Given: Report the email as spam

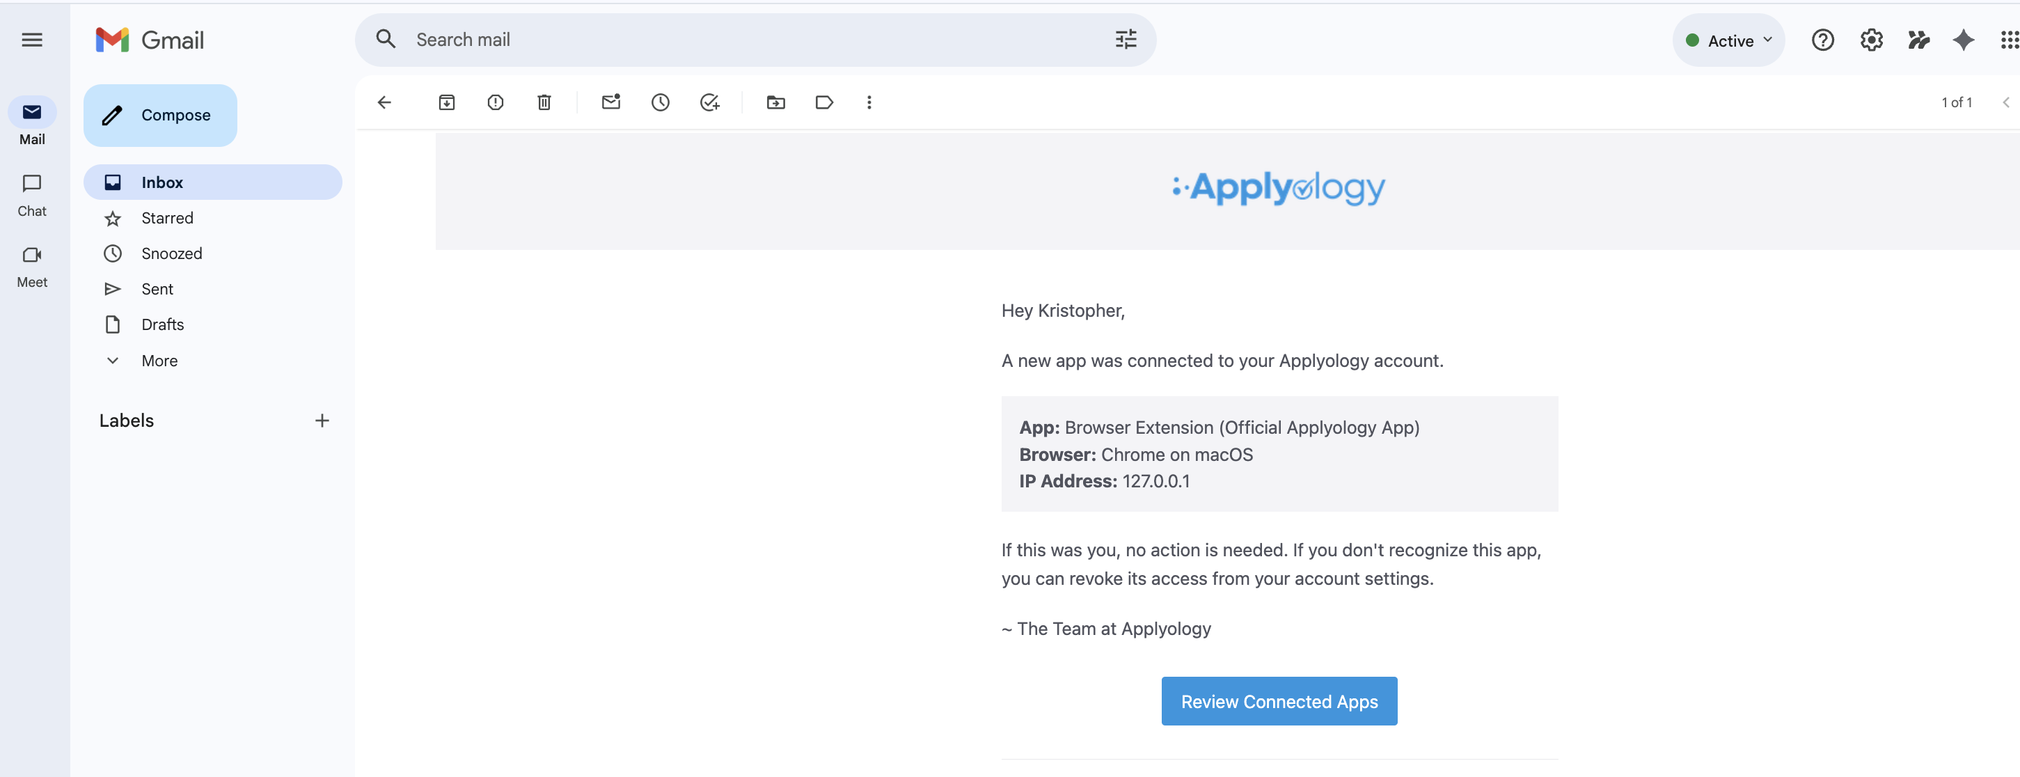Looking at the screenshot, I should coord(496,102).
